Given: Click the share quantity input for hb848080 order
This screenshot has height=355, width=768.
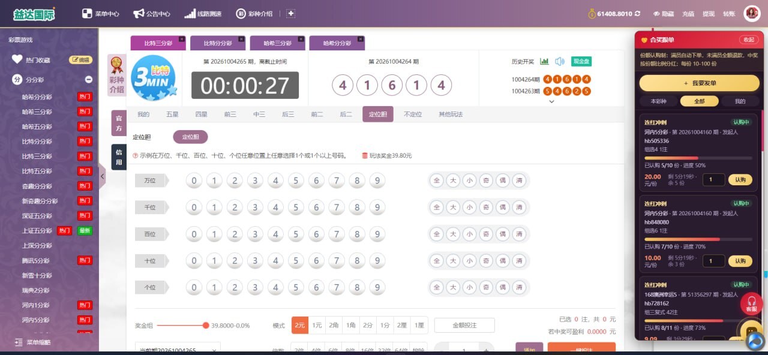Looking at the screenshot, I should click(x=713, y=261).
